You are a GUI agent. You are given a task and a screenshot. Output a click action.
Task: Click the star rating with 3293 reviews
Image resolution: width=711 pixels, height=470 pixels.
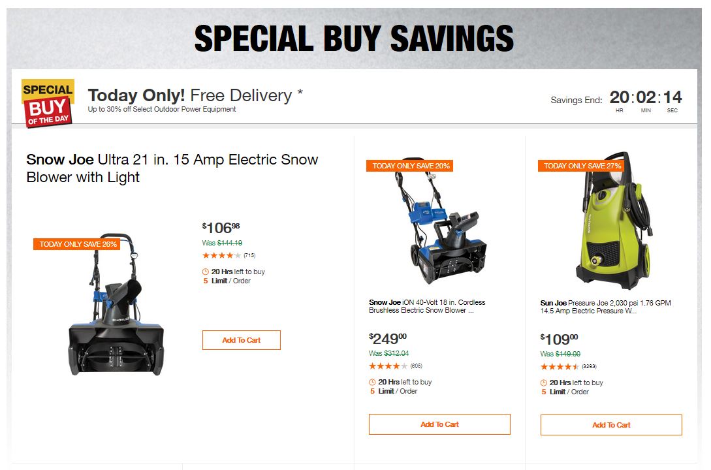pos(560,366)
